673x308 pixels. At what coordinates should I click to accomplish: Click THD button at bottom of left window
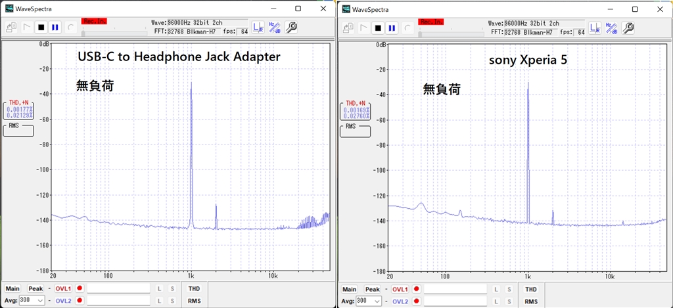pos(194,289)
